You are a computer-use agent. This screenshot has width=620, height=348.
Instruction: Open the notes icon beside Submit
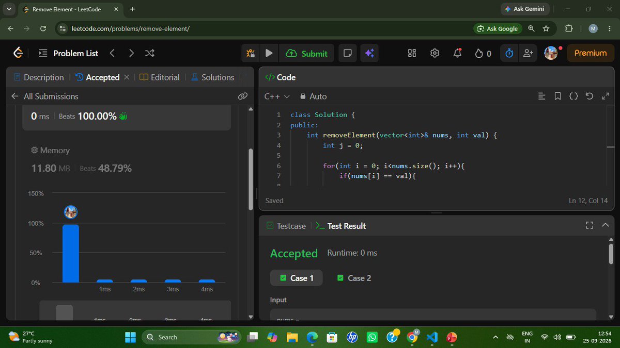[x=348, y=53]
